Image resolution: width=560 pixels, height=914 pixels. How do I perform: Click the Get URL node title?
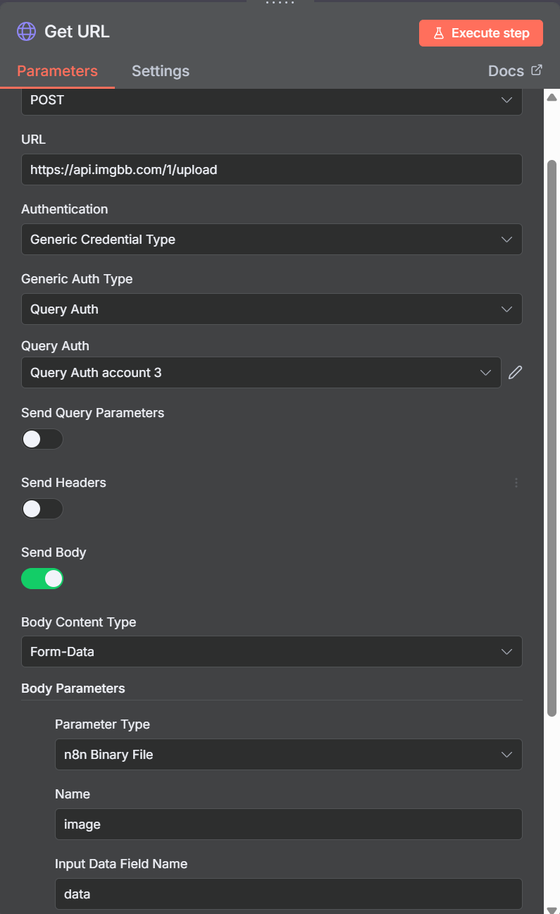coord(77,32)
